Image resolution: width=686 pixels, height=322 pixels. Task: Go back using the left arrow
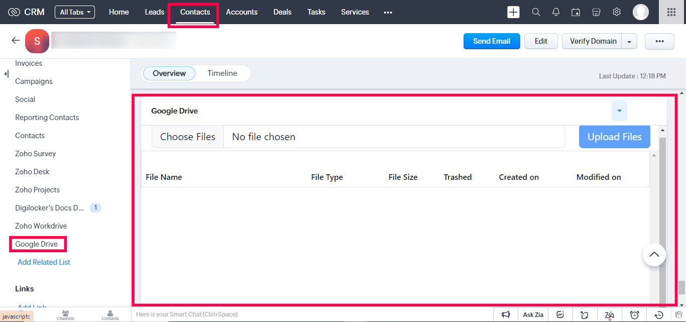pos(16,41)
